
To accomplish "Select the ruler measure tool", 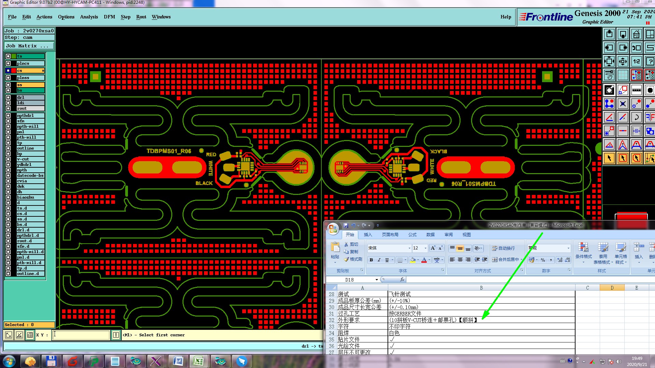I will pos(636,90).
